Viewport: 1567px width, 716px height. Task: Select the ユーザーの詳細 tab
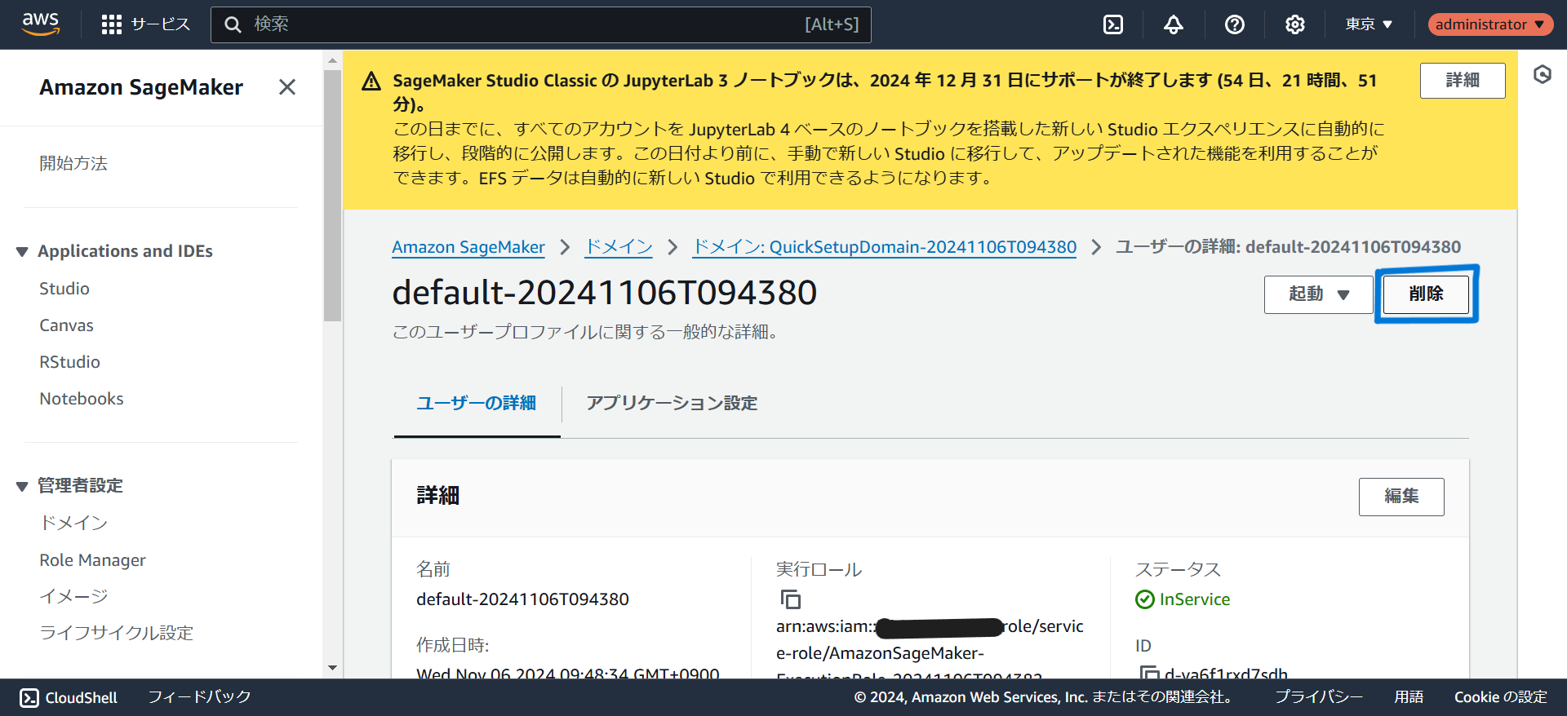click(x=476, y=403)
